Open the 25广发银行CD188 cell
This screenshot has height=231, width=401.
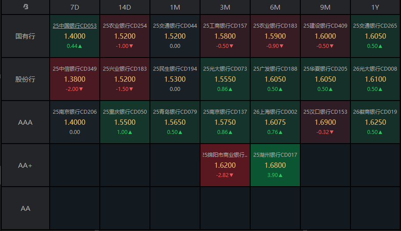(x=275, y=79)
